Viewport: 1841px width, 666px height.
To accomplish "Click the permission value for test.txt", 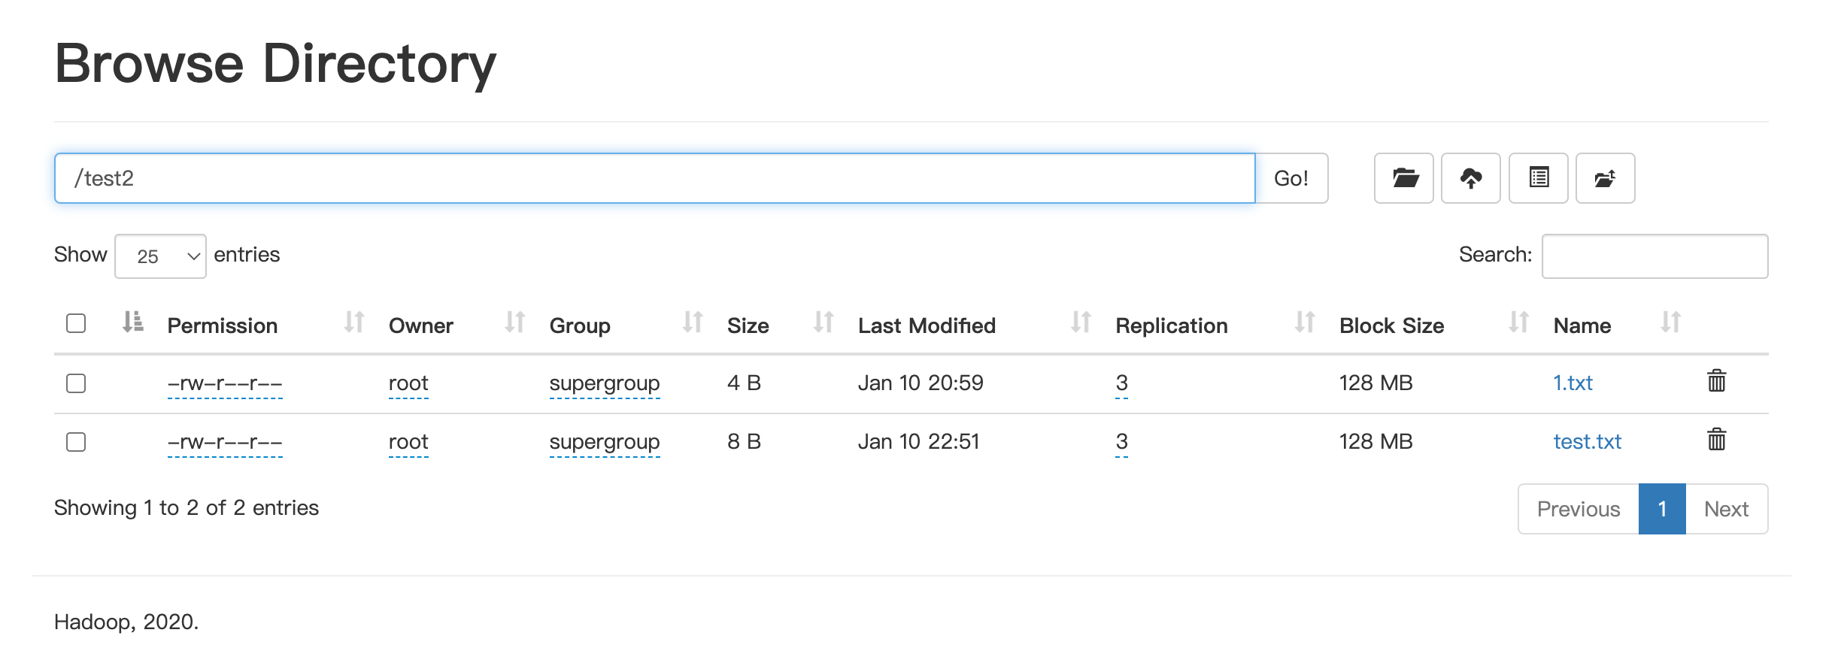I will (225, 442).
